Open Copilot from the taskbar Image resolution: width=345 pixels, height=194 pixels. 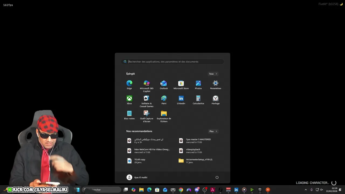133,190
